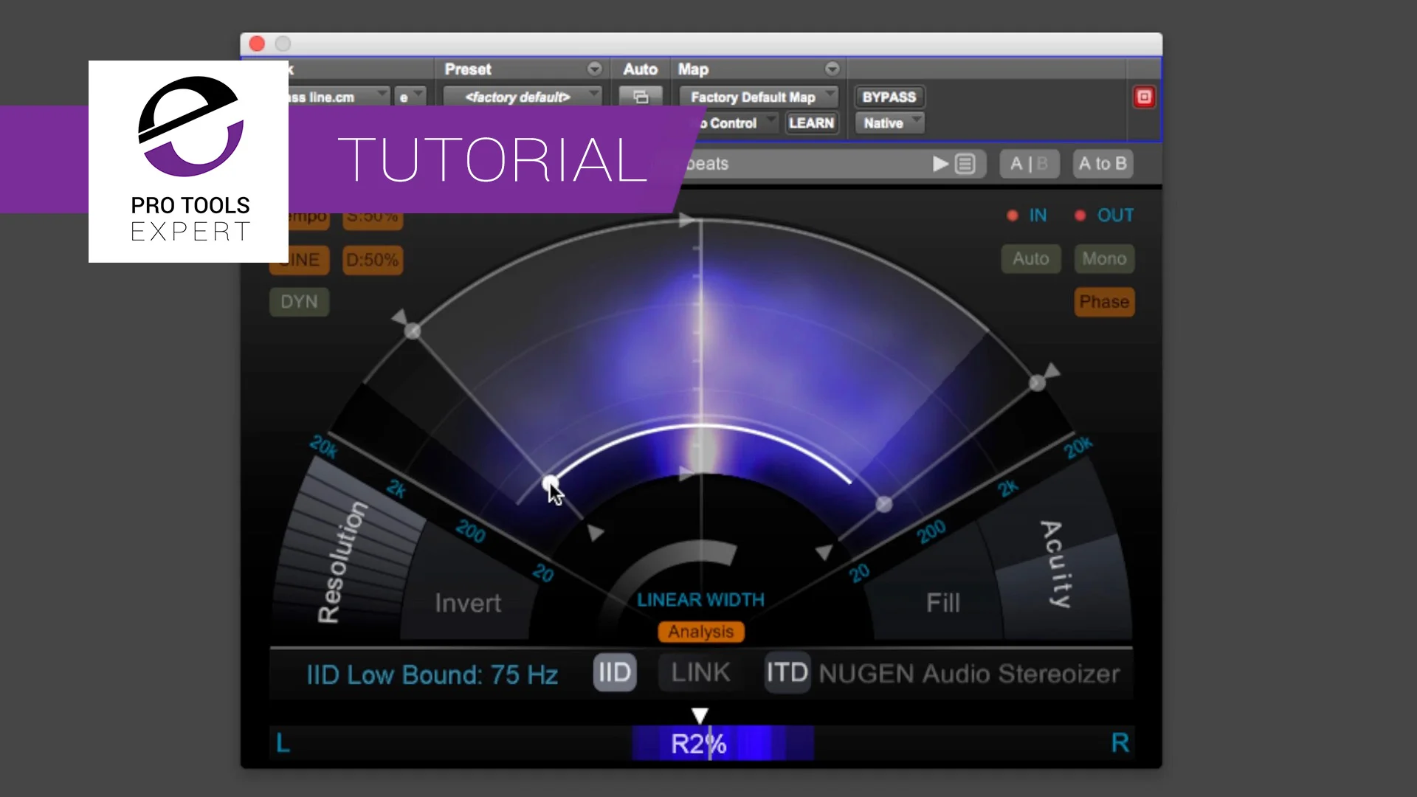Click the red plugin target icon top right

[x=1145, y=97]
